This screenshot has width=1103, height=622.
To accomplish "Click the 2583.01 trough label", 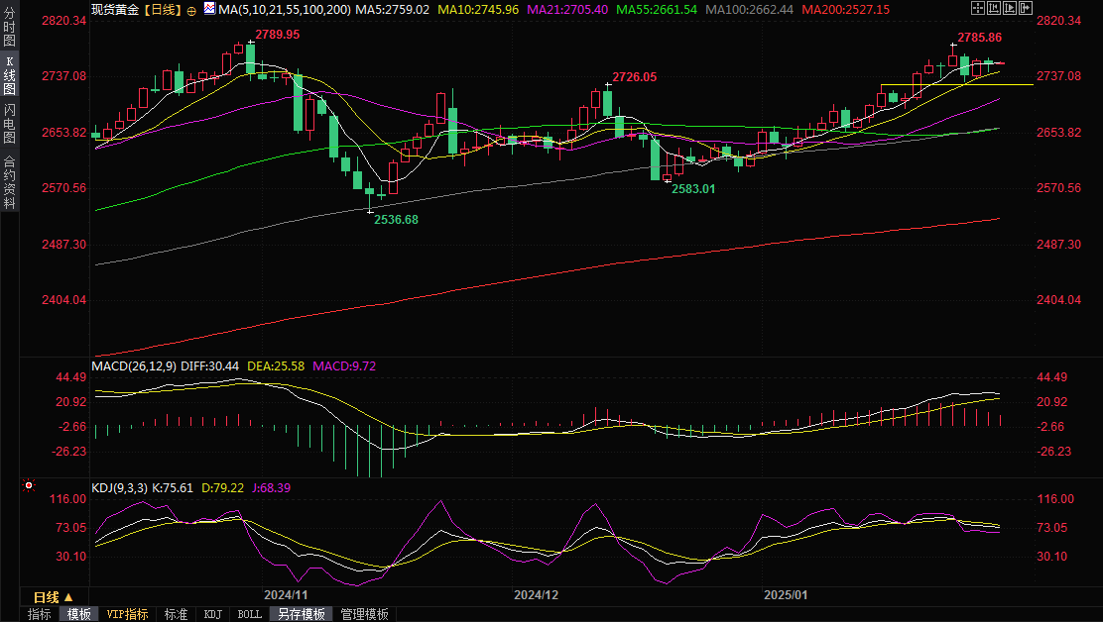I will pyautogui.click(x=693, y=189).
